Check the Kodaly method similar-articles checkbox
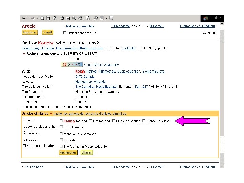Screen dimensions: 244x183 61,121
